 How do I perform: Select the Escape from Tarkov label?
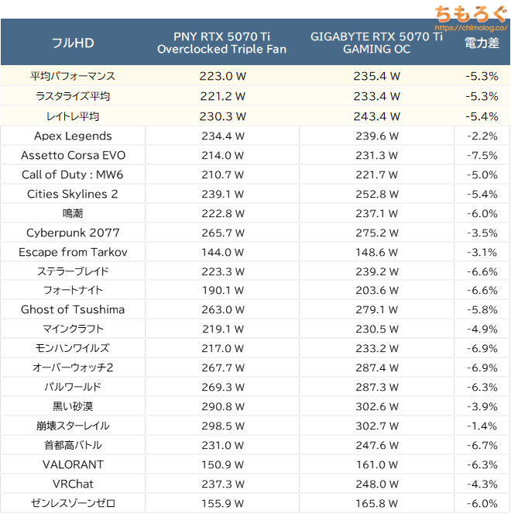(73, 252)
